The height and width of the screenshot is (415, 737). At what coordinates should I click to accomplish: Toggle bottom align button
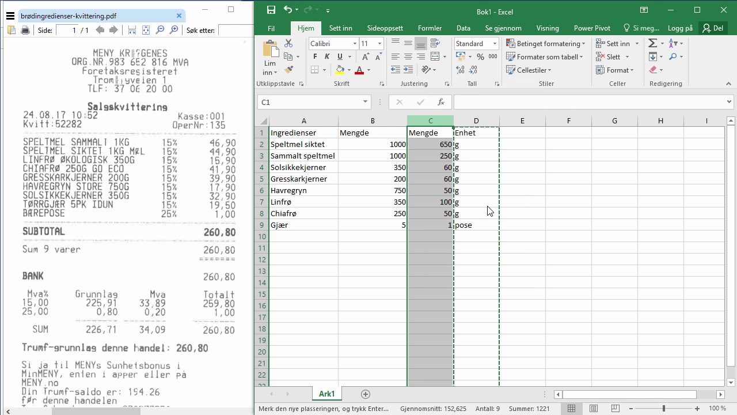[x=421, y=43]
